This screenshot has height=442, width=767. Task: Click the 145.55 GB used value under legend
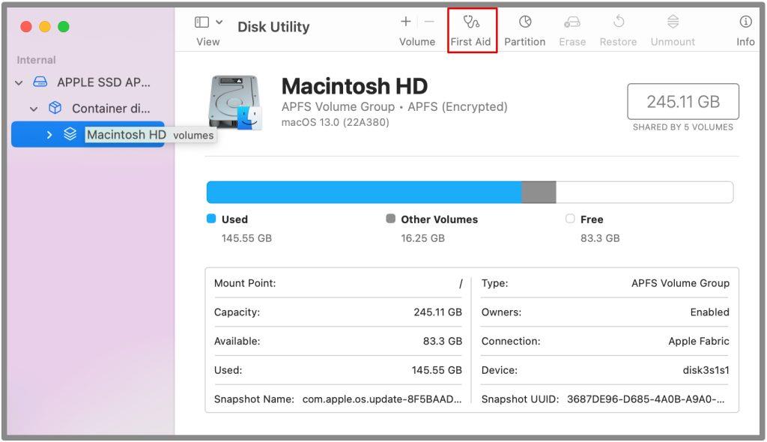(246, 238)
